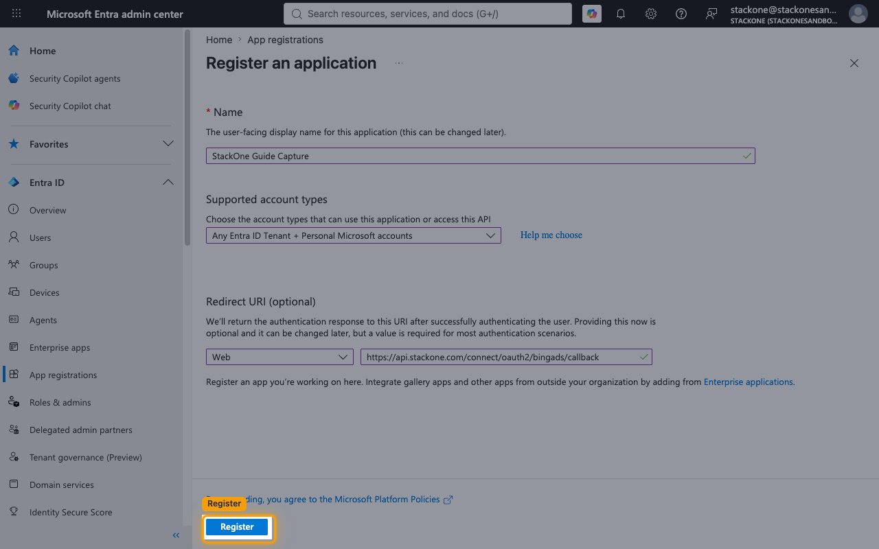Click the Groups icon in sidebar
Image resolution: width=879 pixels, height=549 pixels.
[x=14, y=265]
